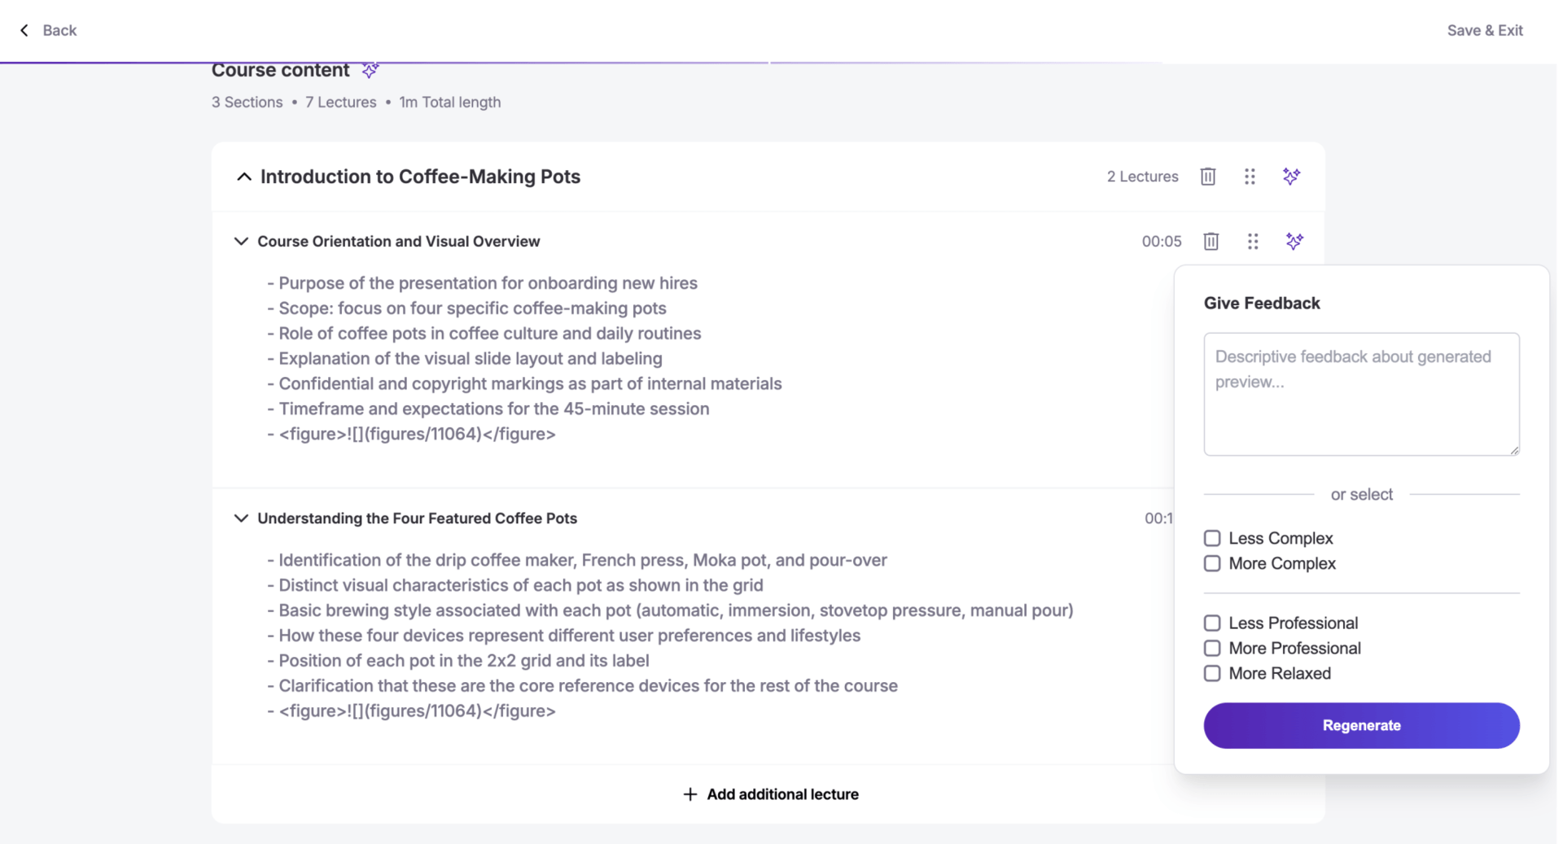
Task: Delete the Introduction to Coffee-Making Pots section
Action: pos(1208,176)
